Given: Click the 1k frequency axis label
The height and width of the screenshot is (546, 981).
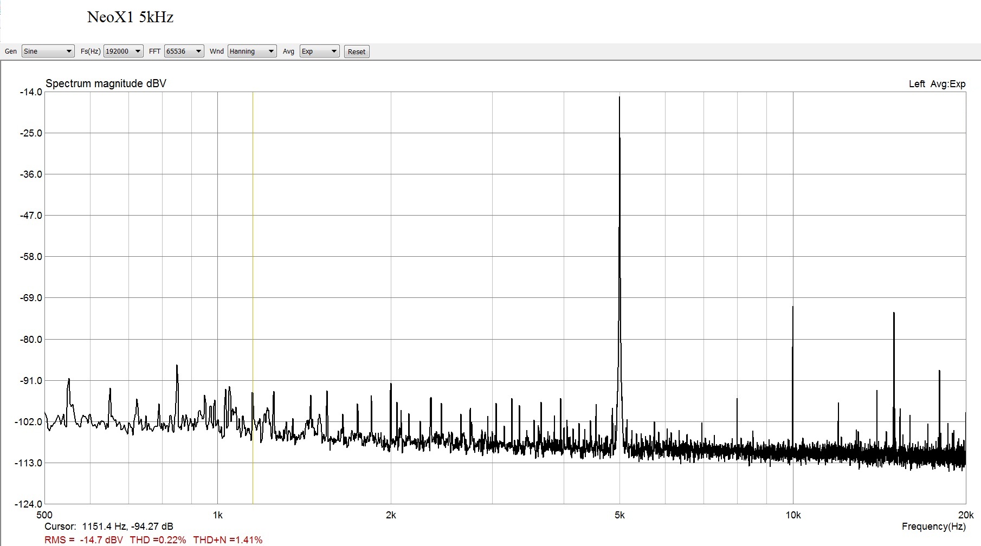Looking at the screenshot, I should click(217, 515).
